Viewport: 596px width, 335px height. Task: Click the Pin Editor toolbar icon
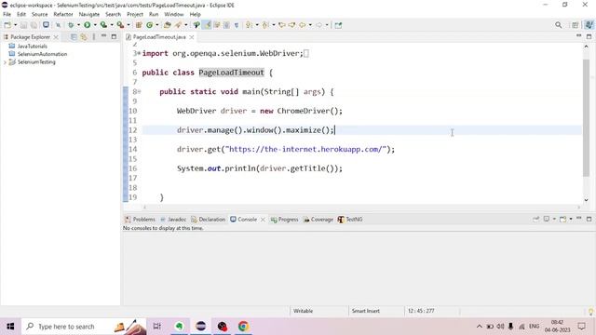[338, 25]
